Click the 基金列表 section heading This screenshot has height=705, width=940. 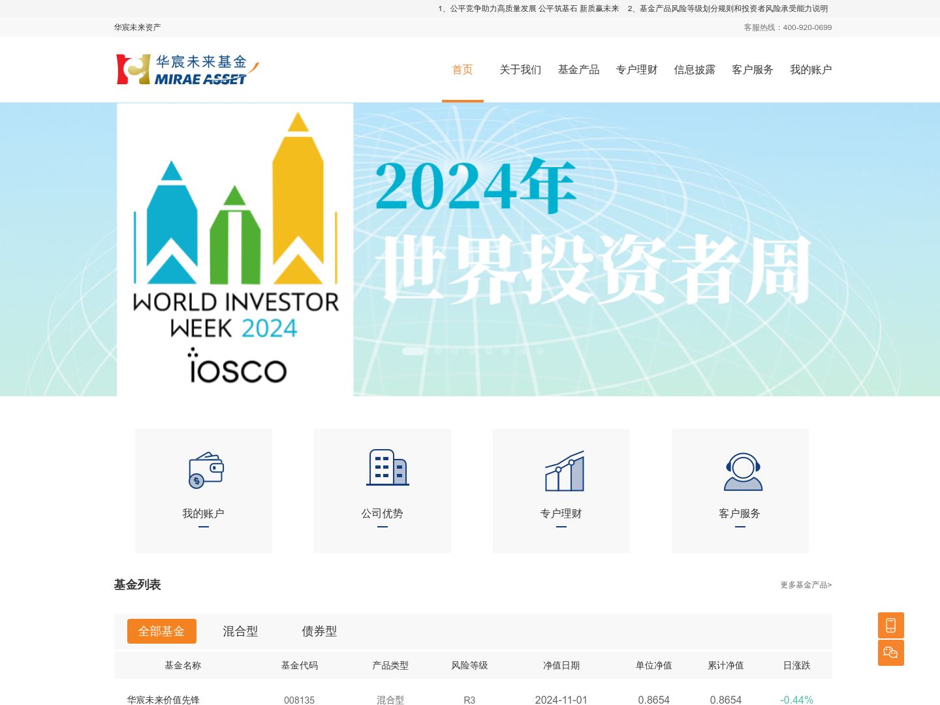coord(138,585)
